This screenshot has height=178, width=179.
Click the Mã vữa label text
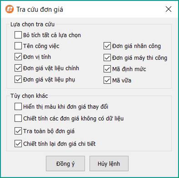tap(122, 80)
